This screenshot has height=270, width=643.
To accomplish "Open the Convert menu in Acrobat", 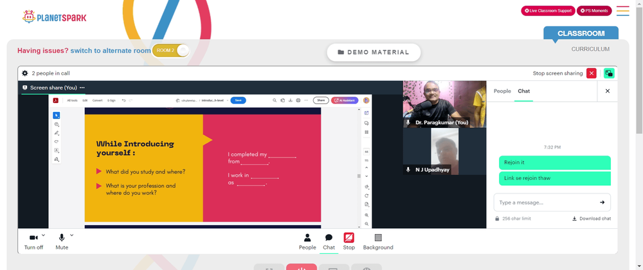I will pos(97,100).
